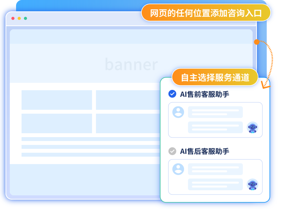Click the orange arrowhead pointing to the service panel
This screenshot has width=282, height=209.
click(266, 84)
